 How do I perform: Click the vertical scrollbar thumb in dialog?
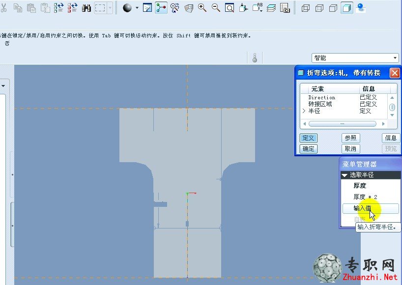click(x=392, y=107)
